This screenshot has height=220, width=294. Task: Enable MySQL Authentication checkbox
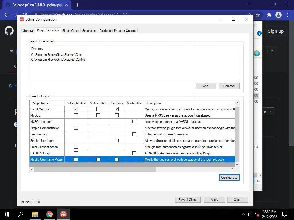[76, 115]
